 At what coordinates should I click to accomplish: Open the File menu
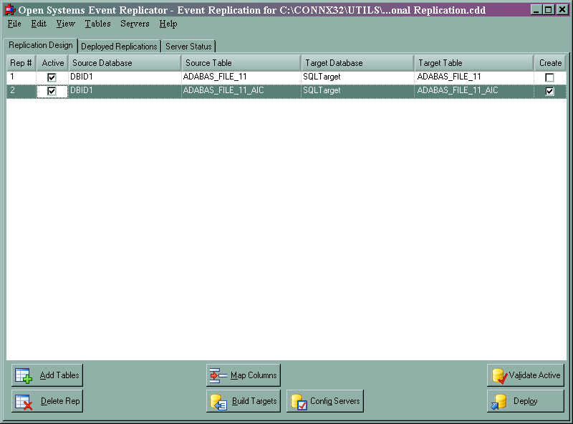coord(14,24)
